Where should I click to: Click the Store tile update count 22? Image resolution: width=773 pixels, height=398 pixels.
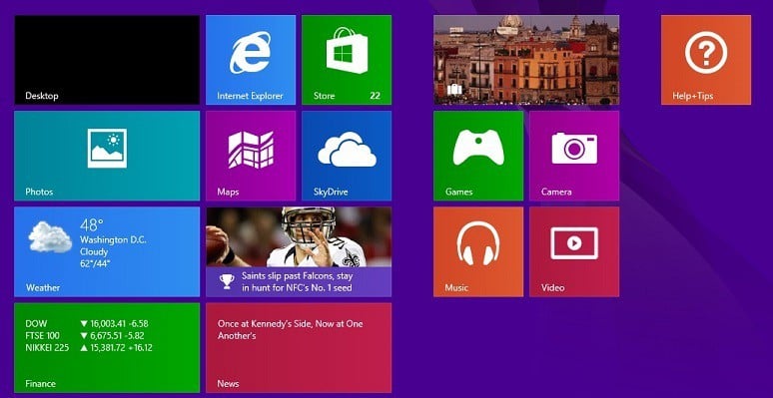376,96
